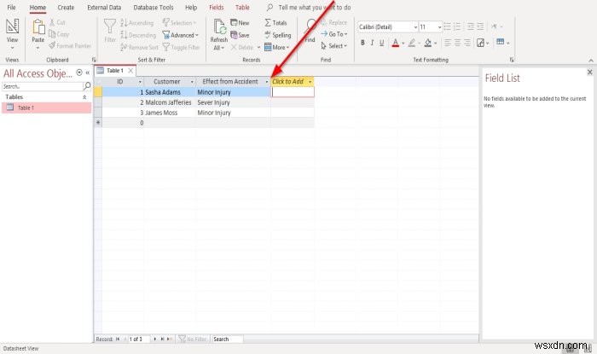This screenshot has height=354, width=597.
Task: Click the Copy command
Action: (59, 34)
